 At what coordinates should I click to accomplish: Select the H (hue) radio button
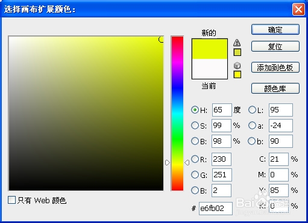pyautogui.click(x=195, y=110)
